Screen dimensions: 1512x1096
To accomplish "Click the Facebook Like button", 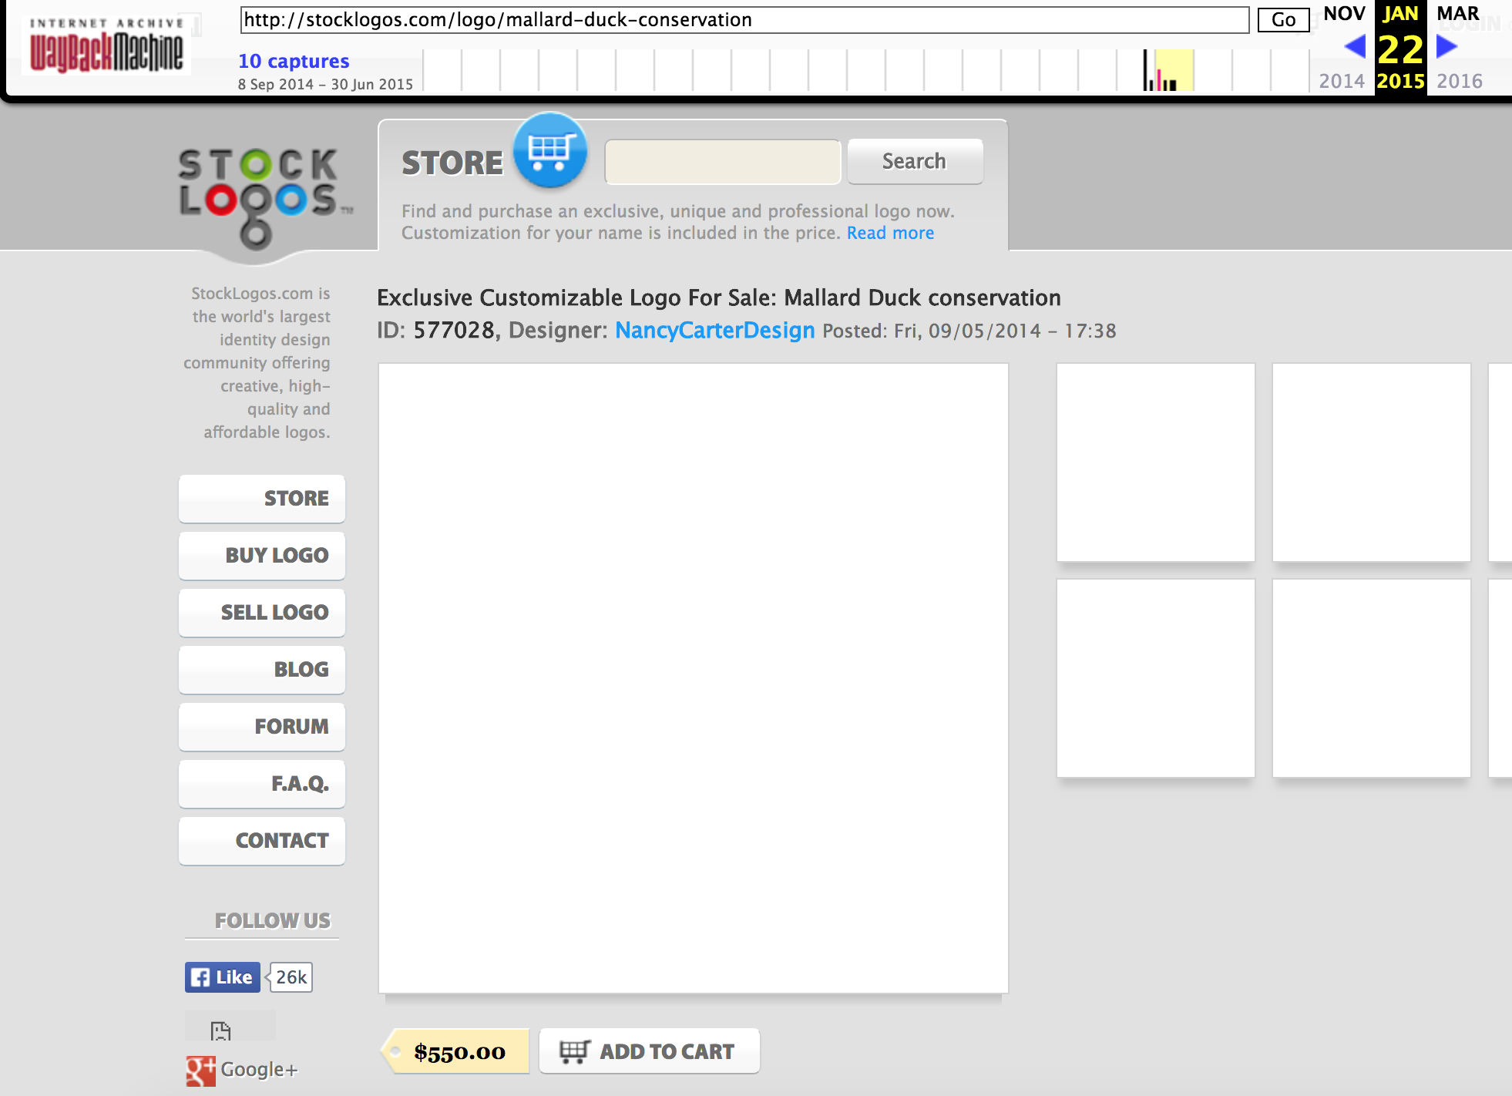I will (222, 977).
